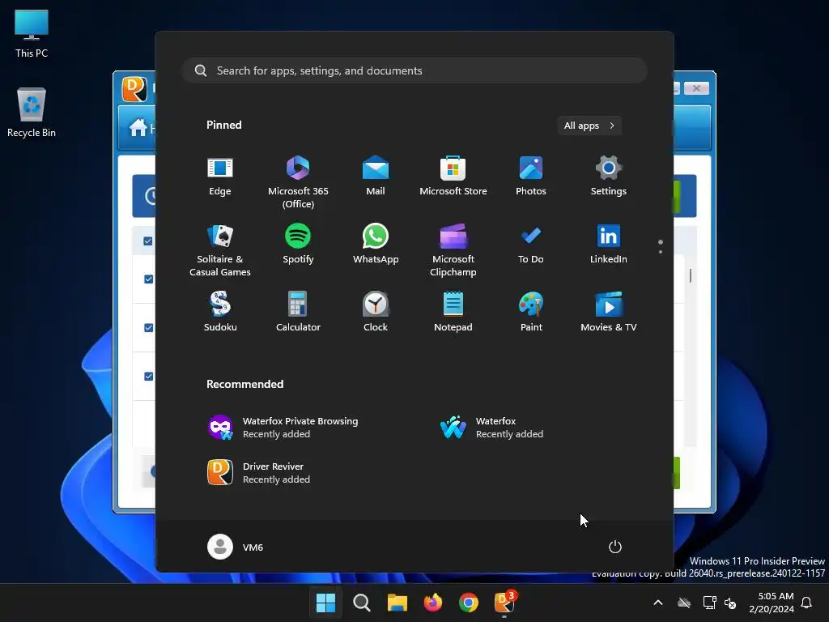Open Settings from pinned apps
The width and height of the screenshot is (829, 622).
[609, 177]
